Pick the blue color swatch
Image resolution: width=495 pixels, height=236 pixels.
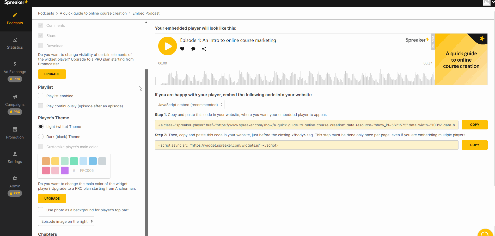[x=93, y=161]
